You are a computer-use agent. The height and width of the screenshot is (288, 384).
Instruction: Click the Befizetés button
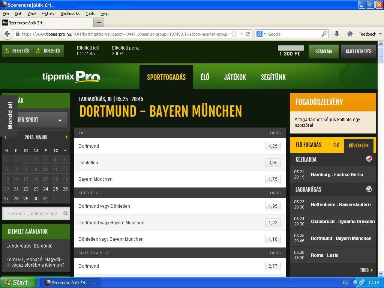pyautogui.click(x=17, y=51)
